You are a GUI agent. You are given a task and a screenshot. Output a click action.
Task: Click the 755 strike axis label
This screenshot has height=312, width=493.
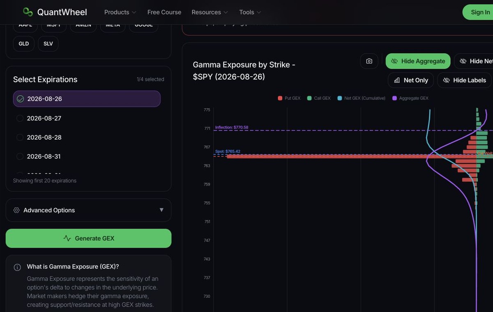(x=207, y=203)
